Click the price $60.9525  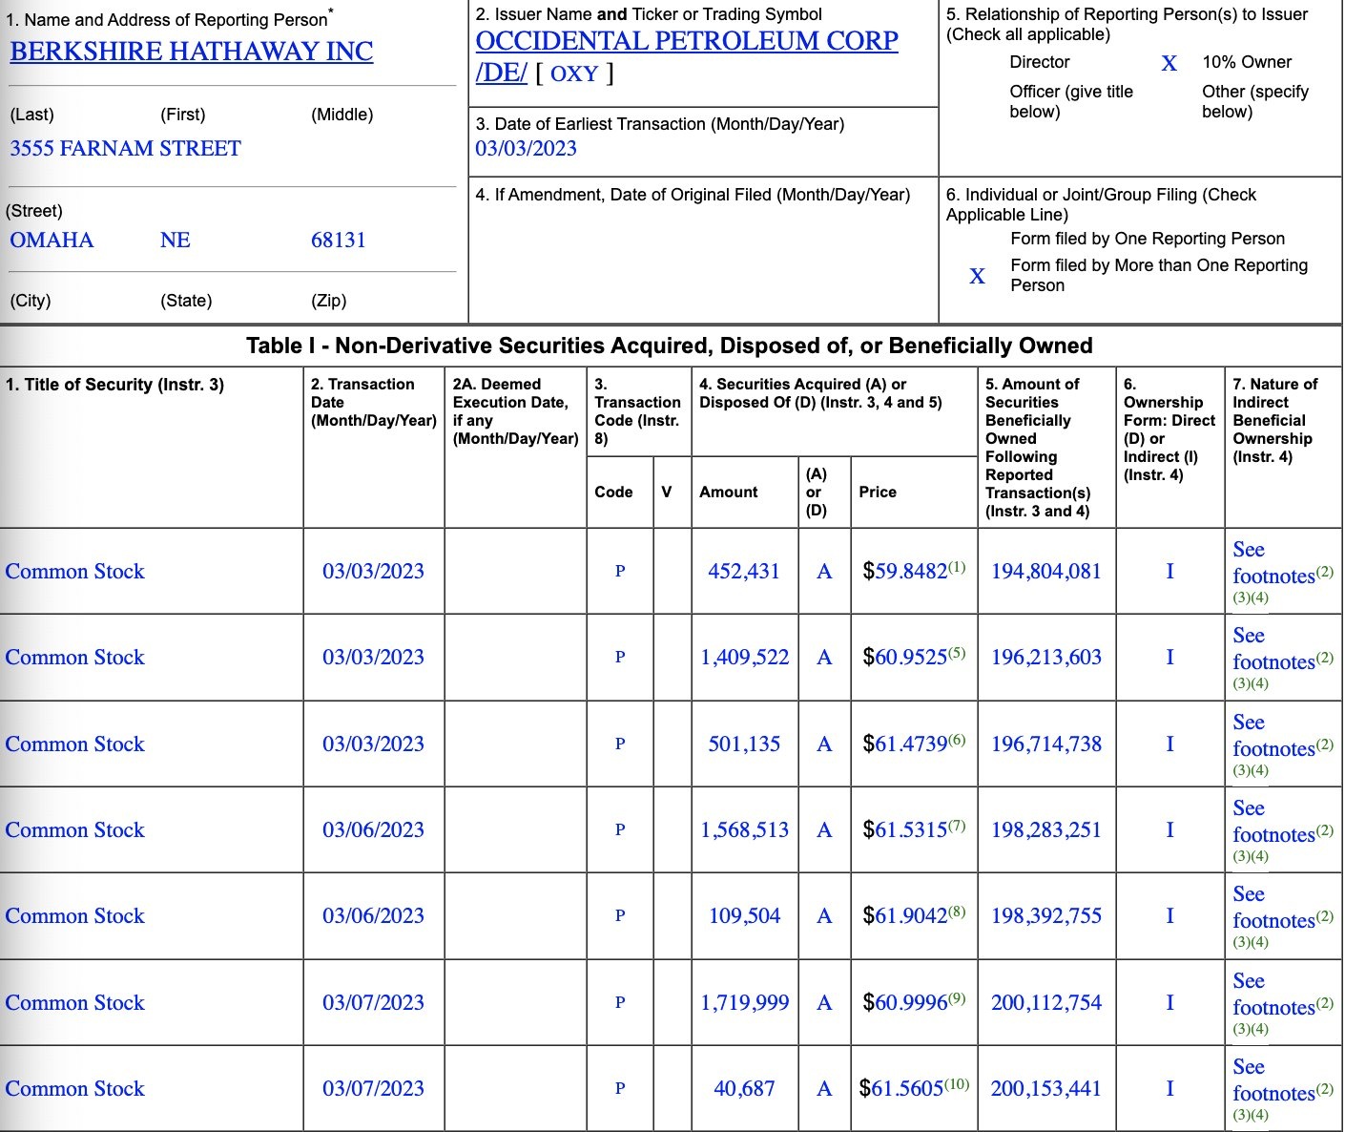(x=905, y=658)
